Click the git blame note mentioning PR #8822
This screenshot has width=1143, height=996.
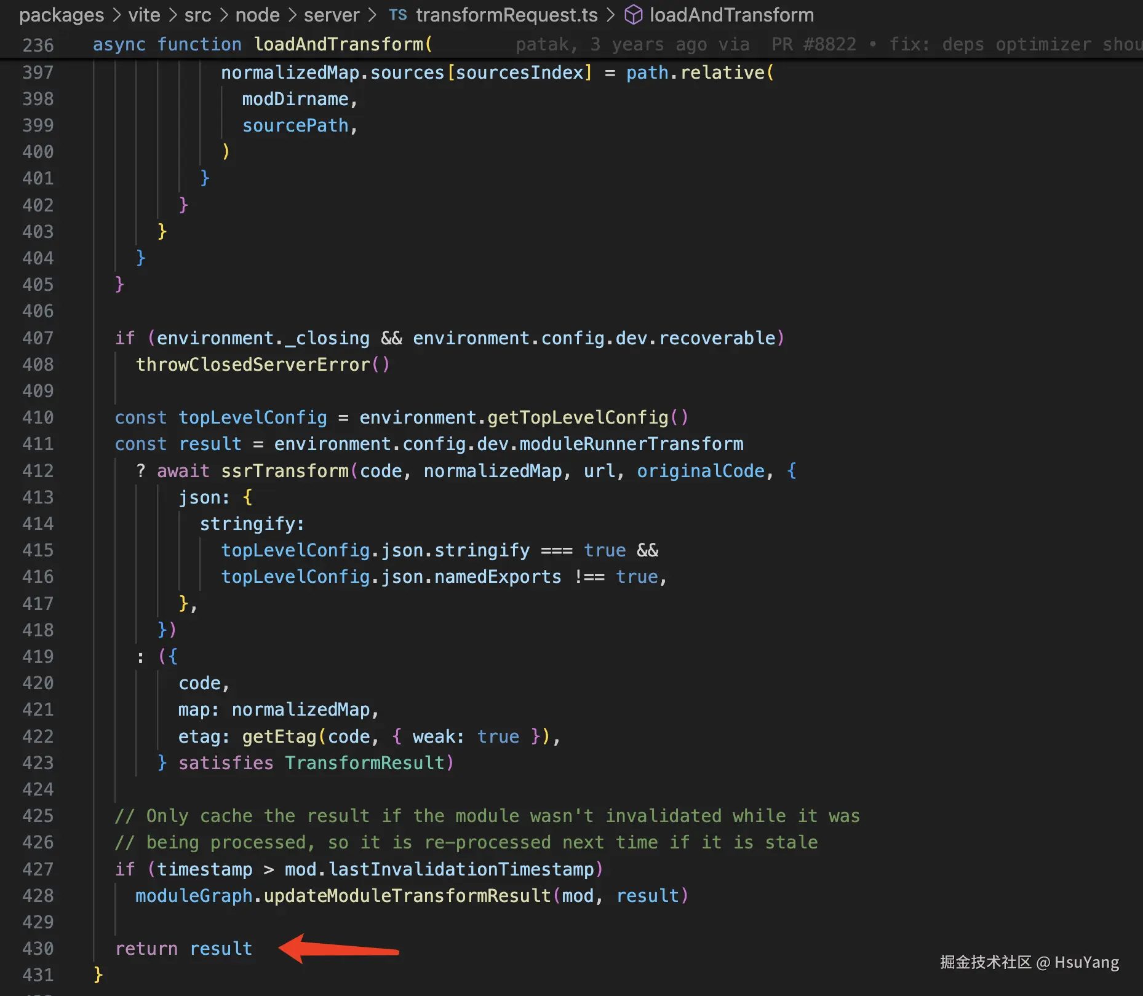(829, 44)
